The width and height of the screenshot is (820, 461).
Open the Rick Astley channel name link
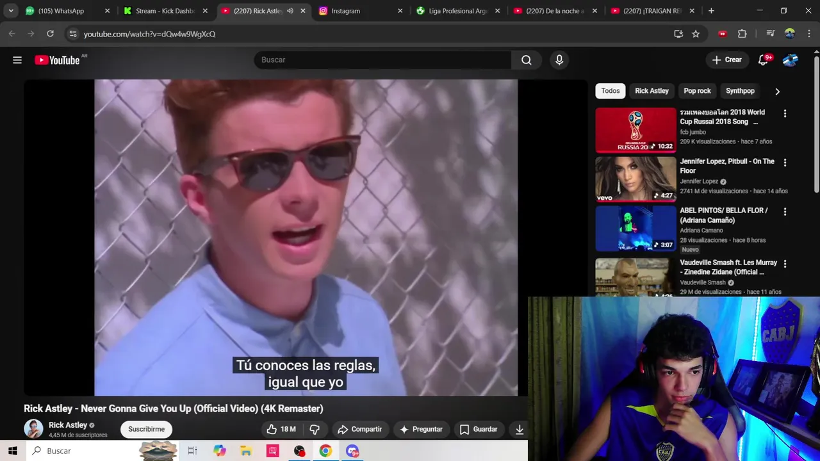(x=68, y=425)
